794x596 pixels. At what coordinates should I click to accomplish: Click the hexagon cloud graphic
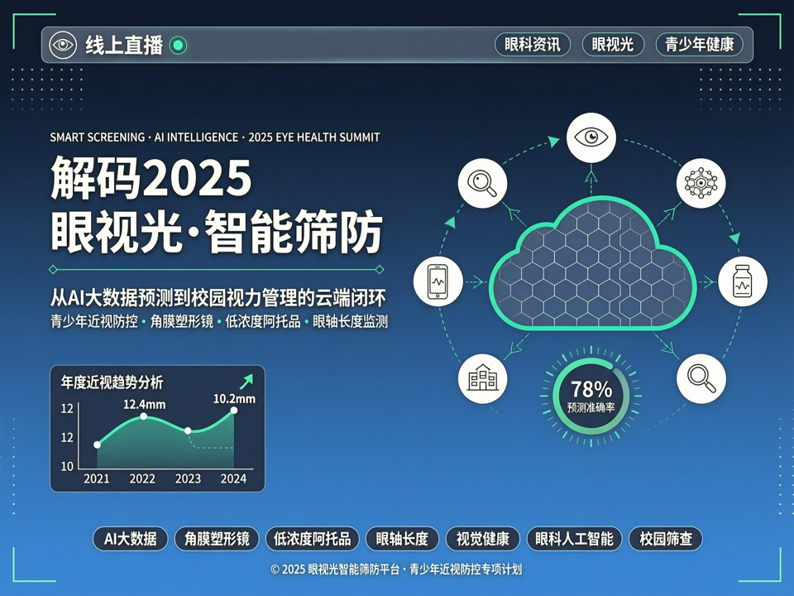[592, 263]
